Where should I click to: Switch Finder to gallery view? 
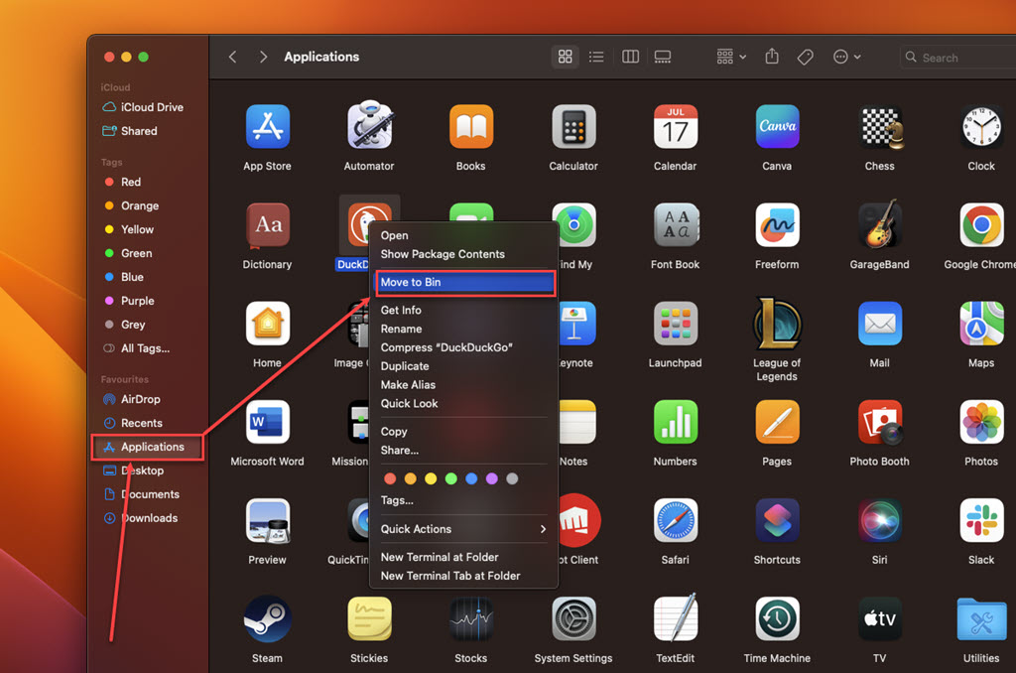663,57
